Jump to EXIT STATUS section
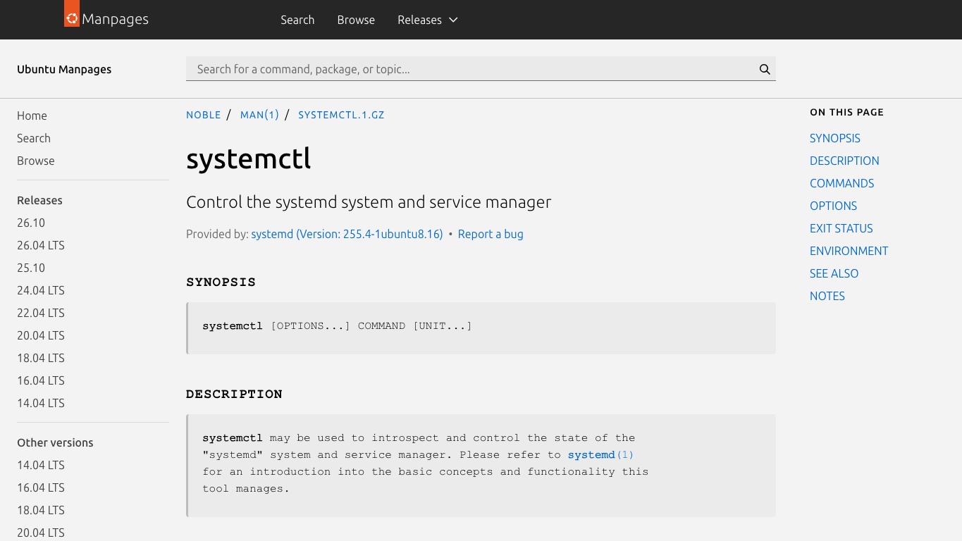The height and width of the screenshot is (541, 962). click(x=841, y=228)
